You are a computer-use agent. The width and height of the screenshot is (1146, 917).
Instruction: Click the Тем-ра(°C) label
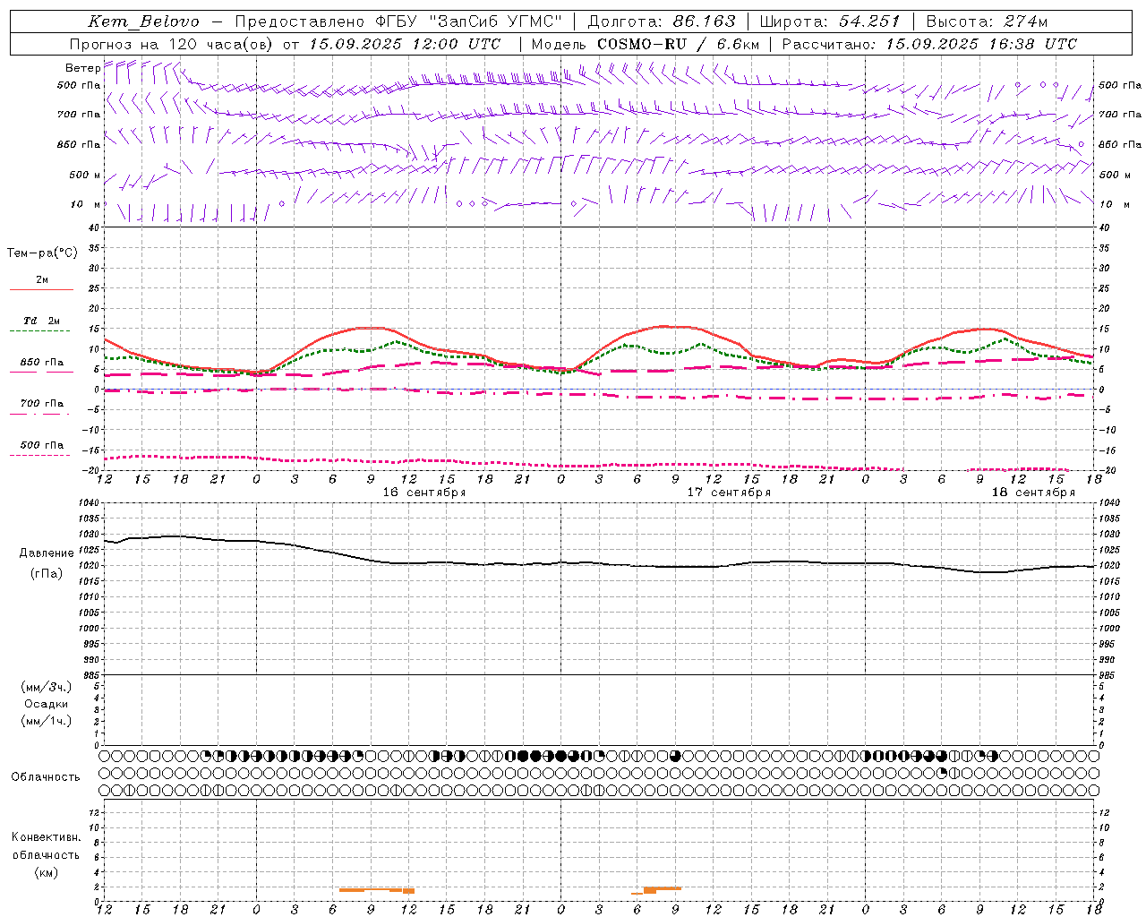pos(42,253)
